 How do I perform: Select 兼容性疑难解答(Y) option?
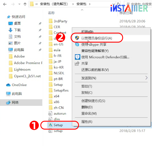click(x=95, y=51)
